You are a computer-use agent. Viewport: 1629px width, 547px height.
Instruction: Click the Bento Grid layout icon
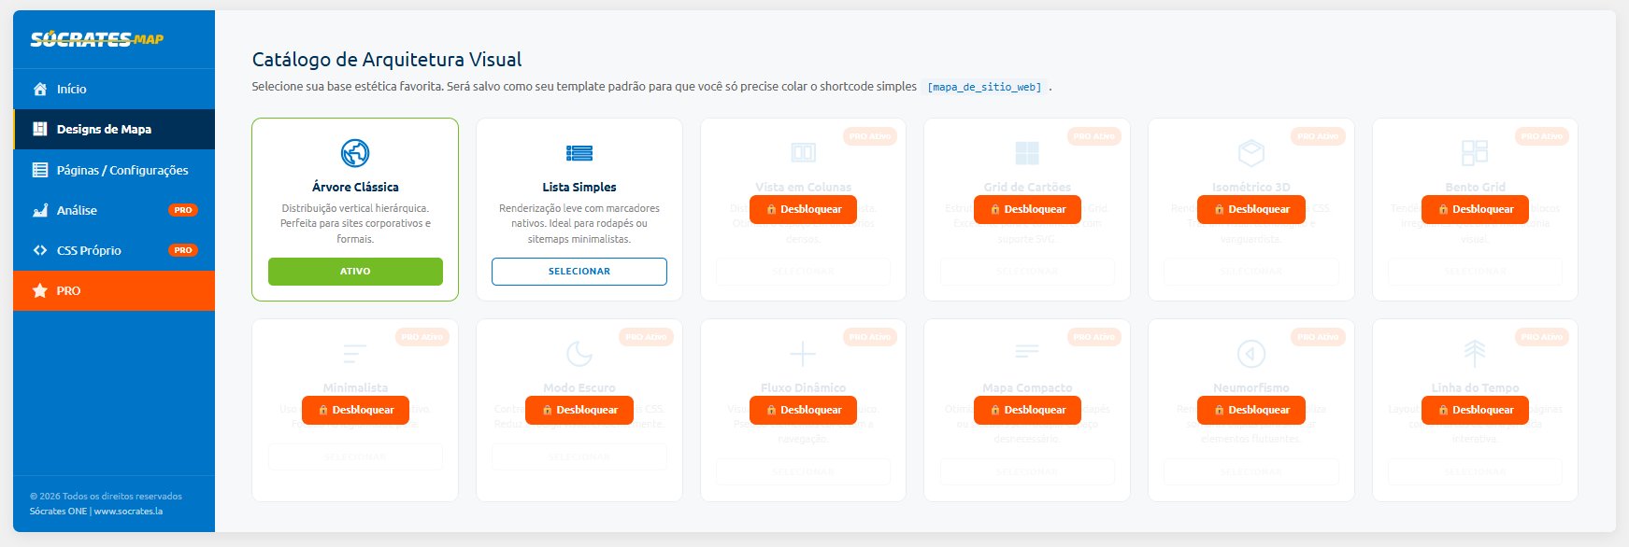click(1475, 152)
